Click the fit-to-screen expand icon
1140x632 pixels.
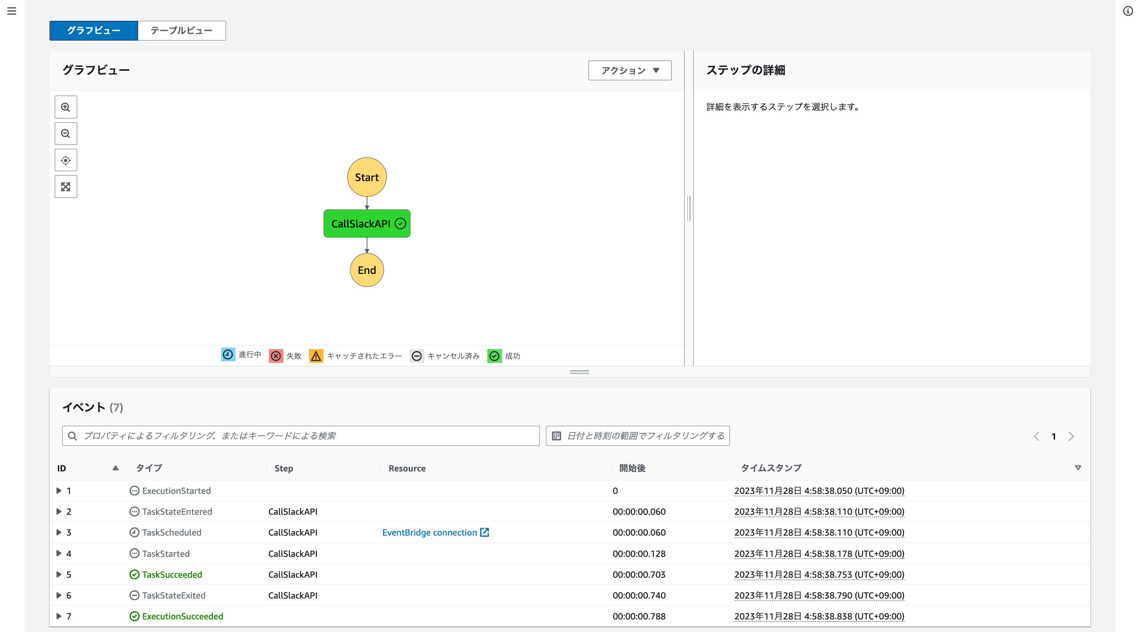(x=65, y=187)
